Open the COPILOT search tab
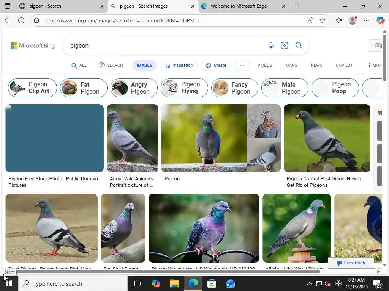The image size is (389, 291). (x=344, y=65)
